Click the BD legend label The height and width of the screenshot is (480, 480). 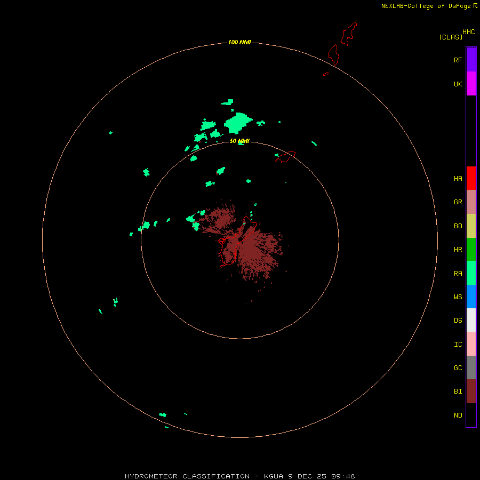coord(458,226)
